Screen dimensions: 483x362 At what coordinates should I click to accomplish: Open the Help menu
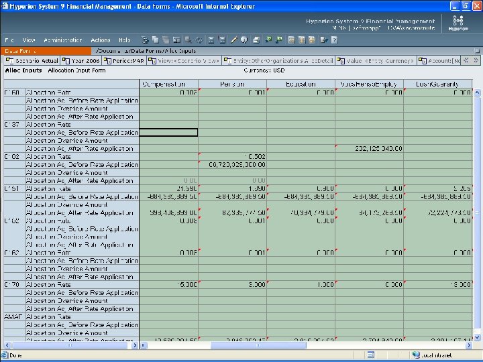[125, 40]
